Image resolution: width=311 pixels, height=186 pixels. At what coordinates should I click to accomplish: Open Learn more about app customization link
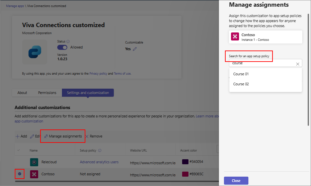coord(207,116)
